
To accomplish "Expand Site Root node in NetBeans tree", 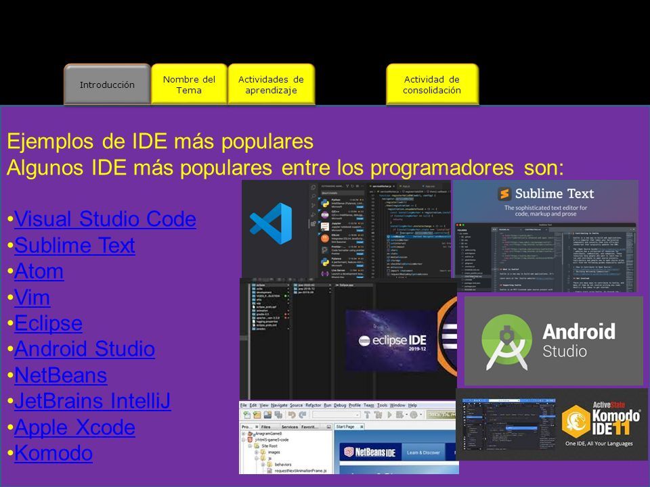I will (x=251, y=446).
